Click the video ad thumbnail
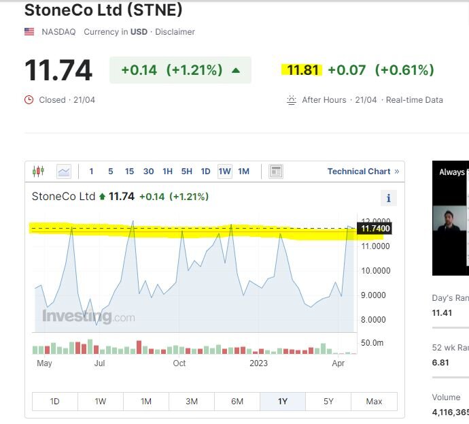Screen dimensions: 469x424 point(451,218)
